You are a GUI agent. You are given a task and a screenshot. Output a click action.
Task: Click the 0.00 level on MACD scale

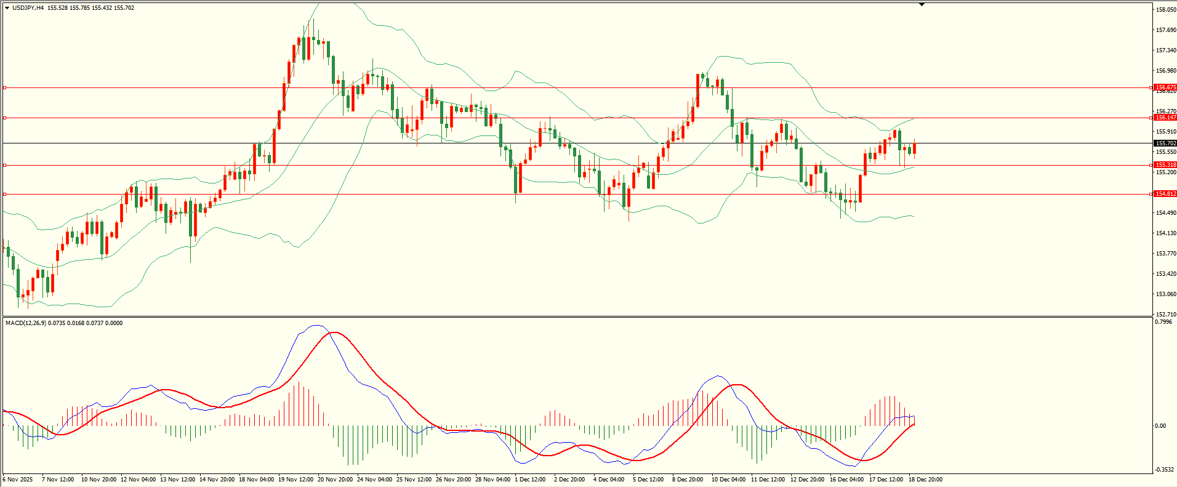pos(1160,426)
